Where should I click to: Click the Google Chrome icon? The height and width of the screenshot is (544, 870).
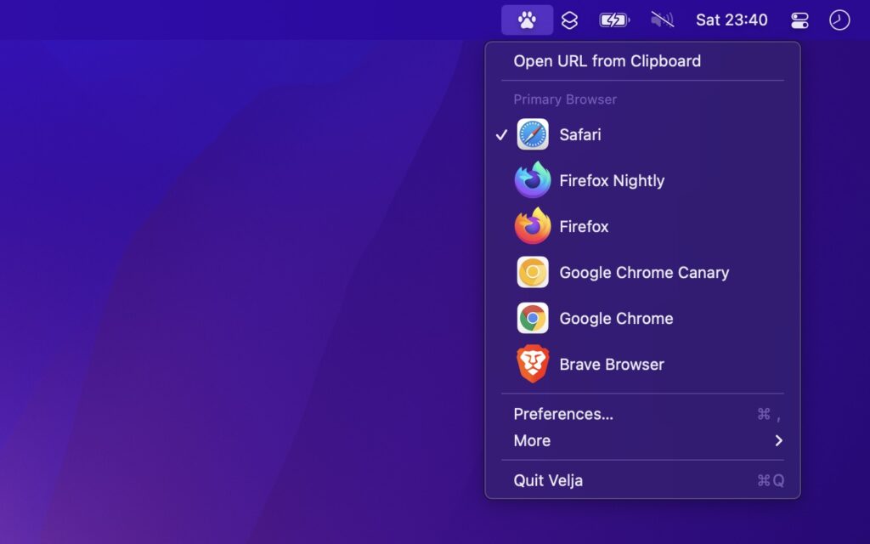click(x=533, y=318)
